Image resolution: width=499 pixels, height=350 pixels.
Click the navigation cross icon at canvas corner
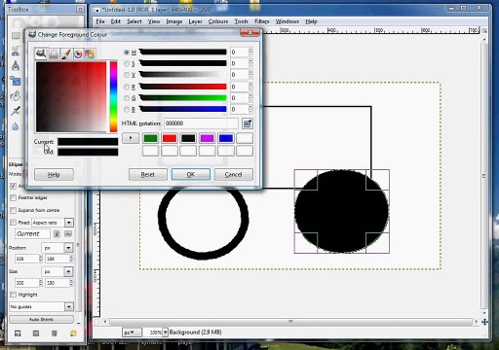(484, 322)
